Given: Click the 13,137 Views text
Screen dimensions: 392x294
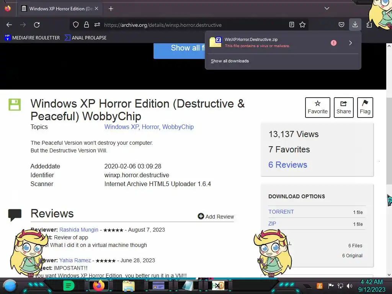Looking at the screenshot, I should point(294,134).
